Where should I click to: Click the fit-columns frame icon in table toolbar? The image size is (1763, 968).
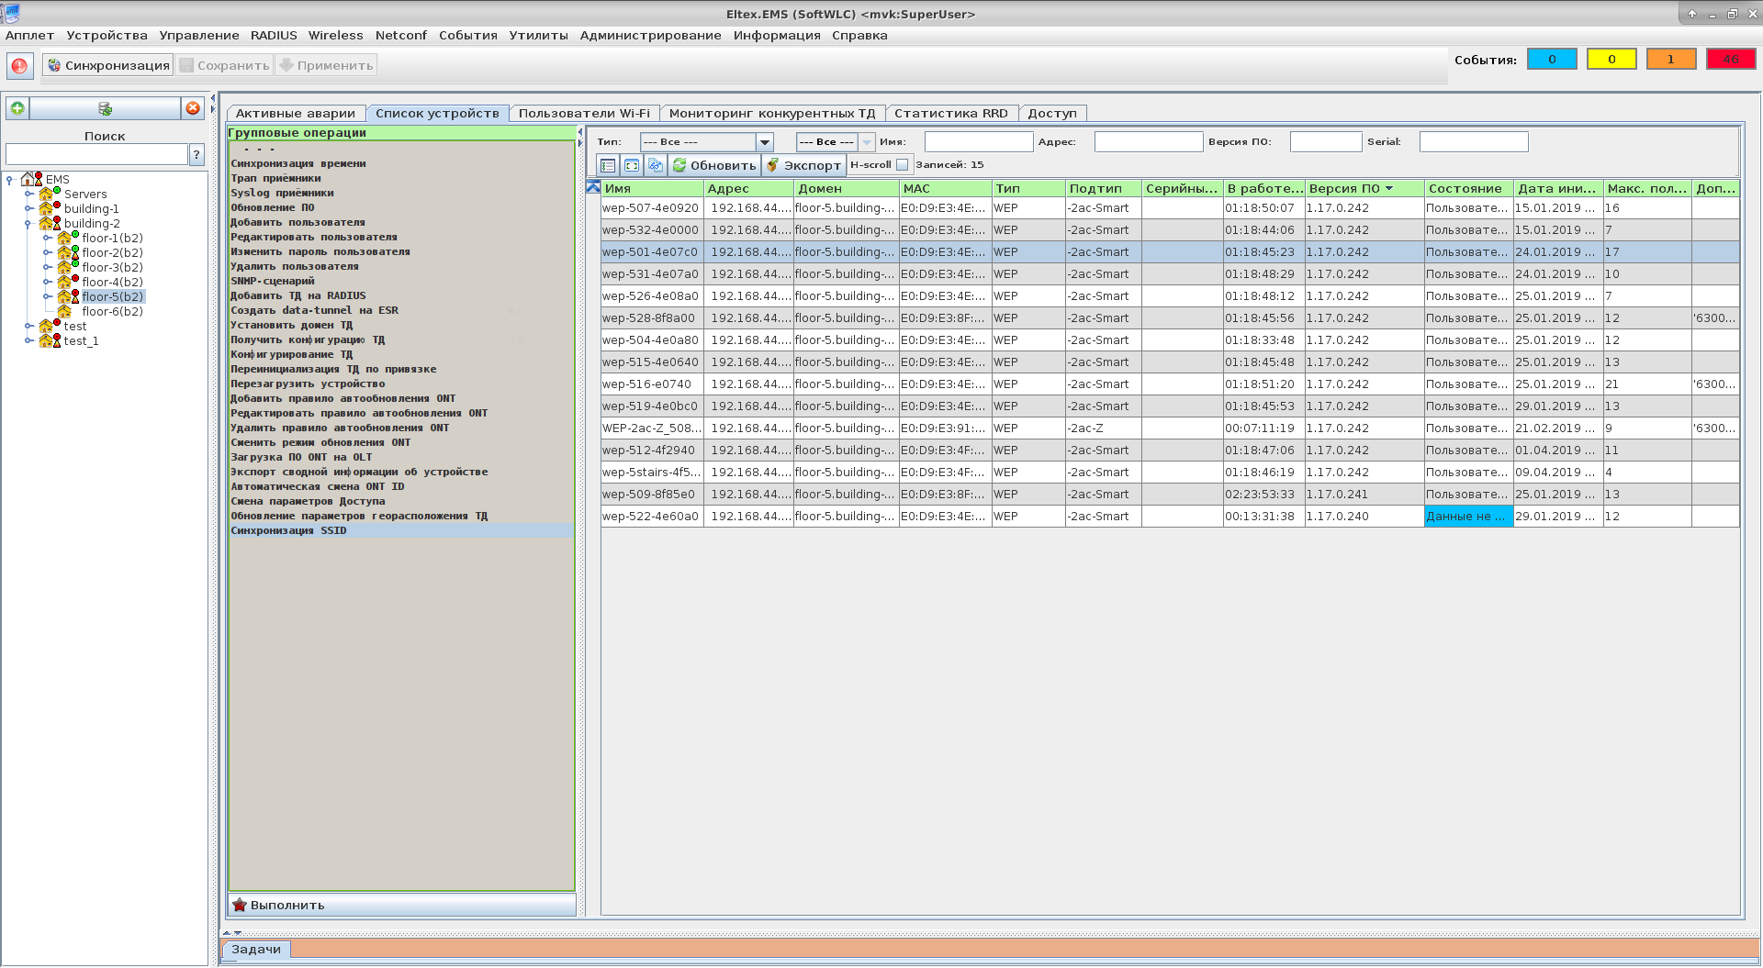click(632, 165)
